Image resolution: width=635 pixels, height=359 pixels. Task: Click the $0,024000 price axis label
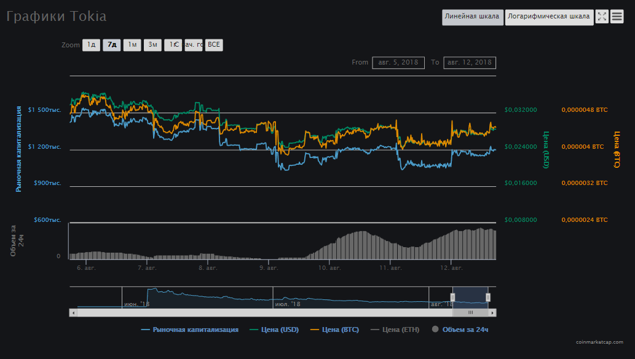coord(521,147)
